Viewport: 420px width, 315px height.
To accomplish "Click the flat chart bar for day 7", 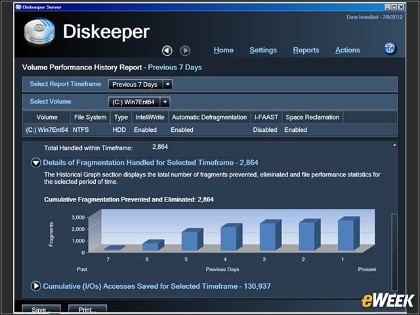I will [x=114, y=248].
